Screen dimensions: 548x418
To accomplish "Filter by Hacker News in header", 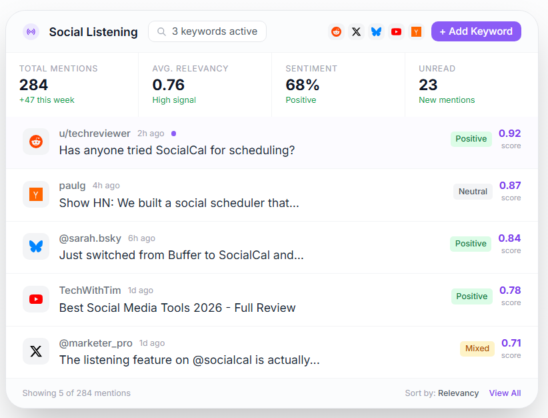I will click(416, 32).
